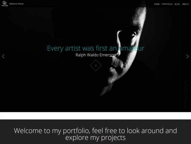The image size is (191, 144).
Task: Select the fifth slide indicator circle
Action: pyautogui.click(x=186, y=96)
